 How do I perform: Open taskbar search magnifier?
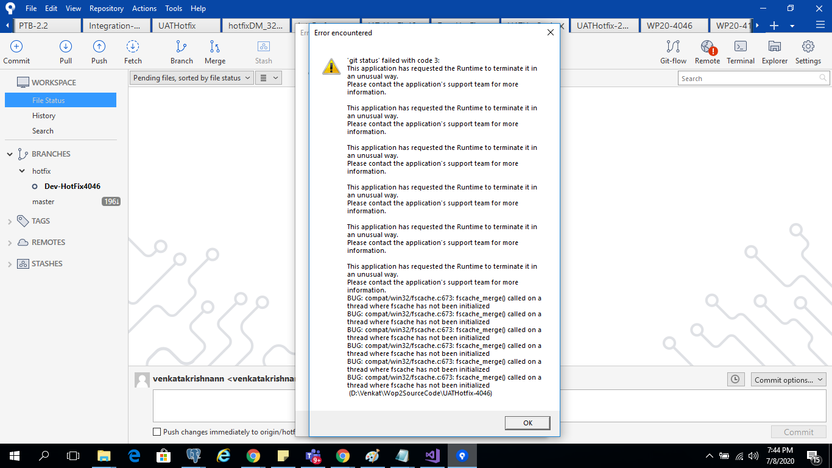[x=44, y=456]
